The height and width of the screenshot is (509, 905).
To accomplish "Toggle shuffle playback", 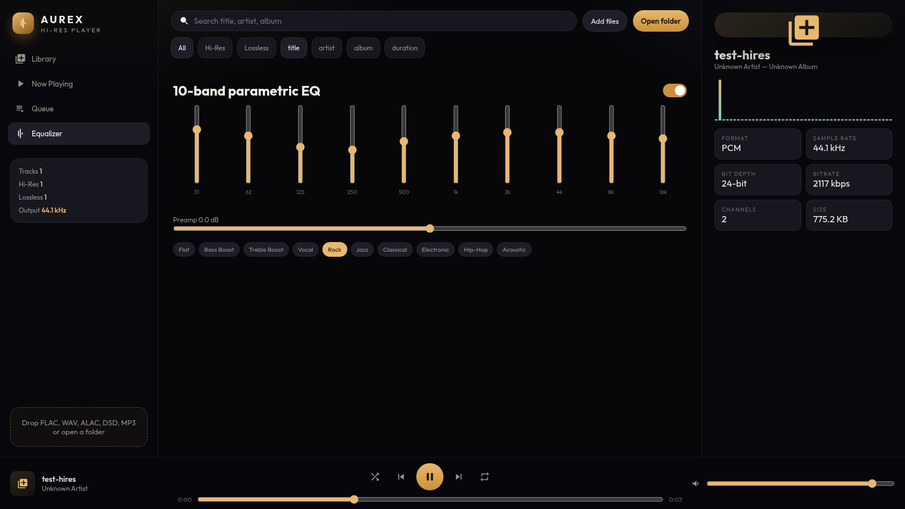I will pos(375,477).
